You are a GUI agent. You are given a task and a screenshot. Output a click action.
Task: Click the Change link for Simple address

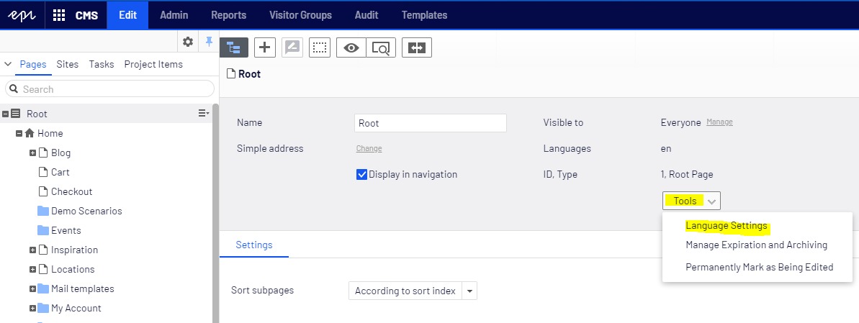pyautogui.click(x=369, y=148)
